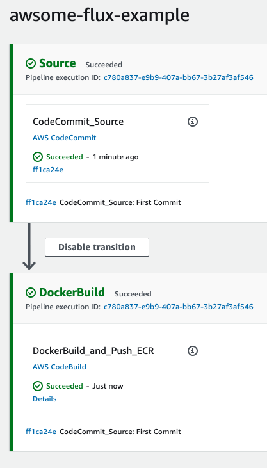Open Source stage pipeline execution ID link
267x468 pixels.
click(178, 77)
